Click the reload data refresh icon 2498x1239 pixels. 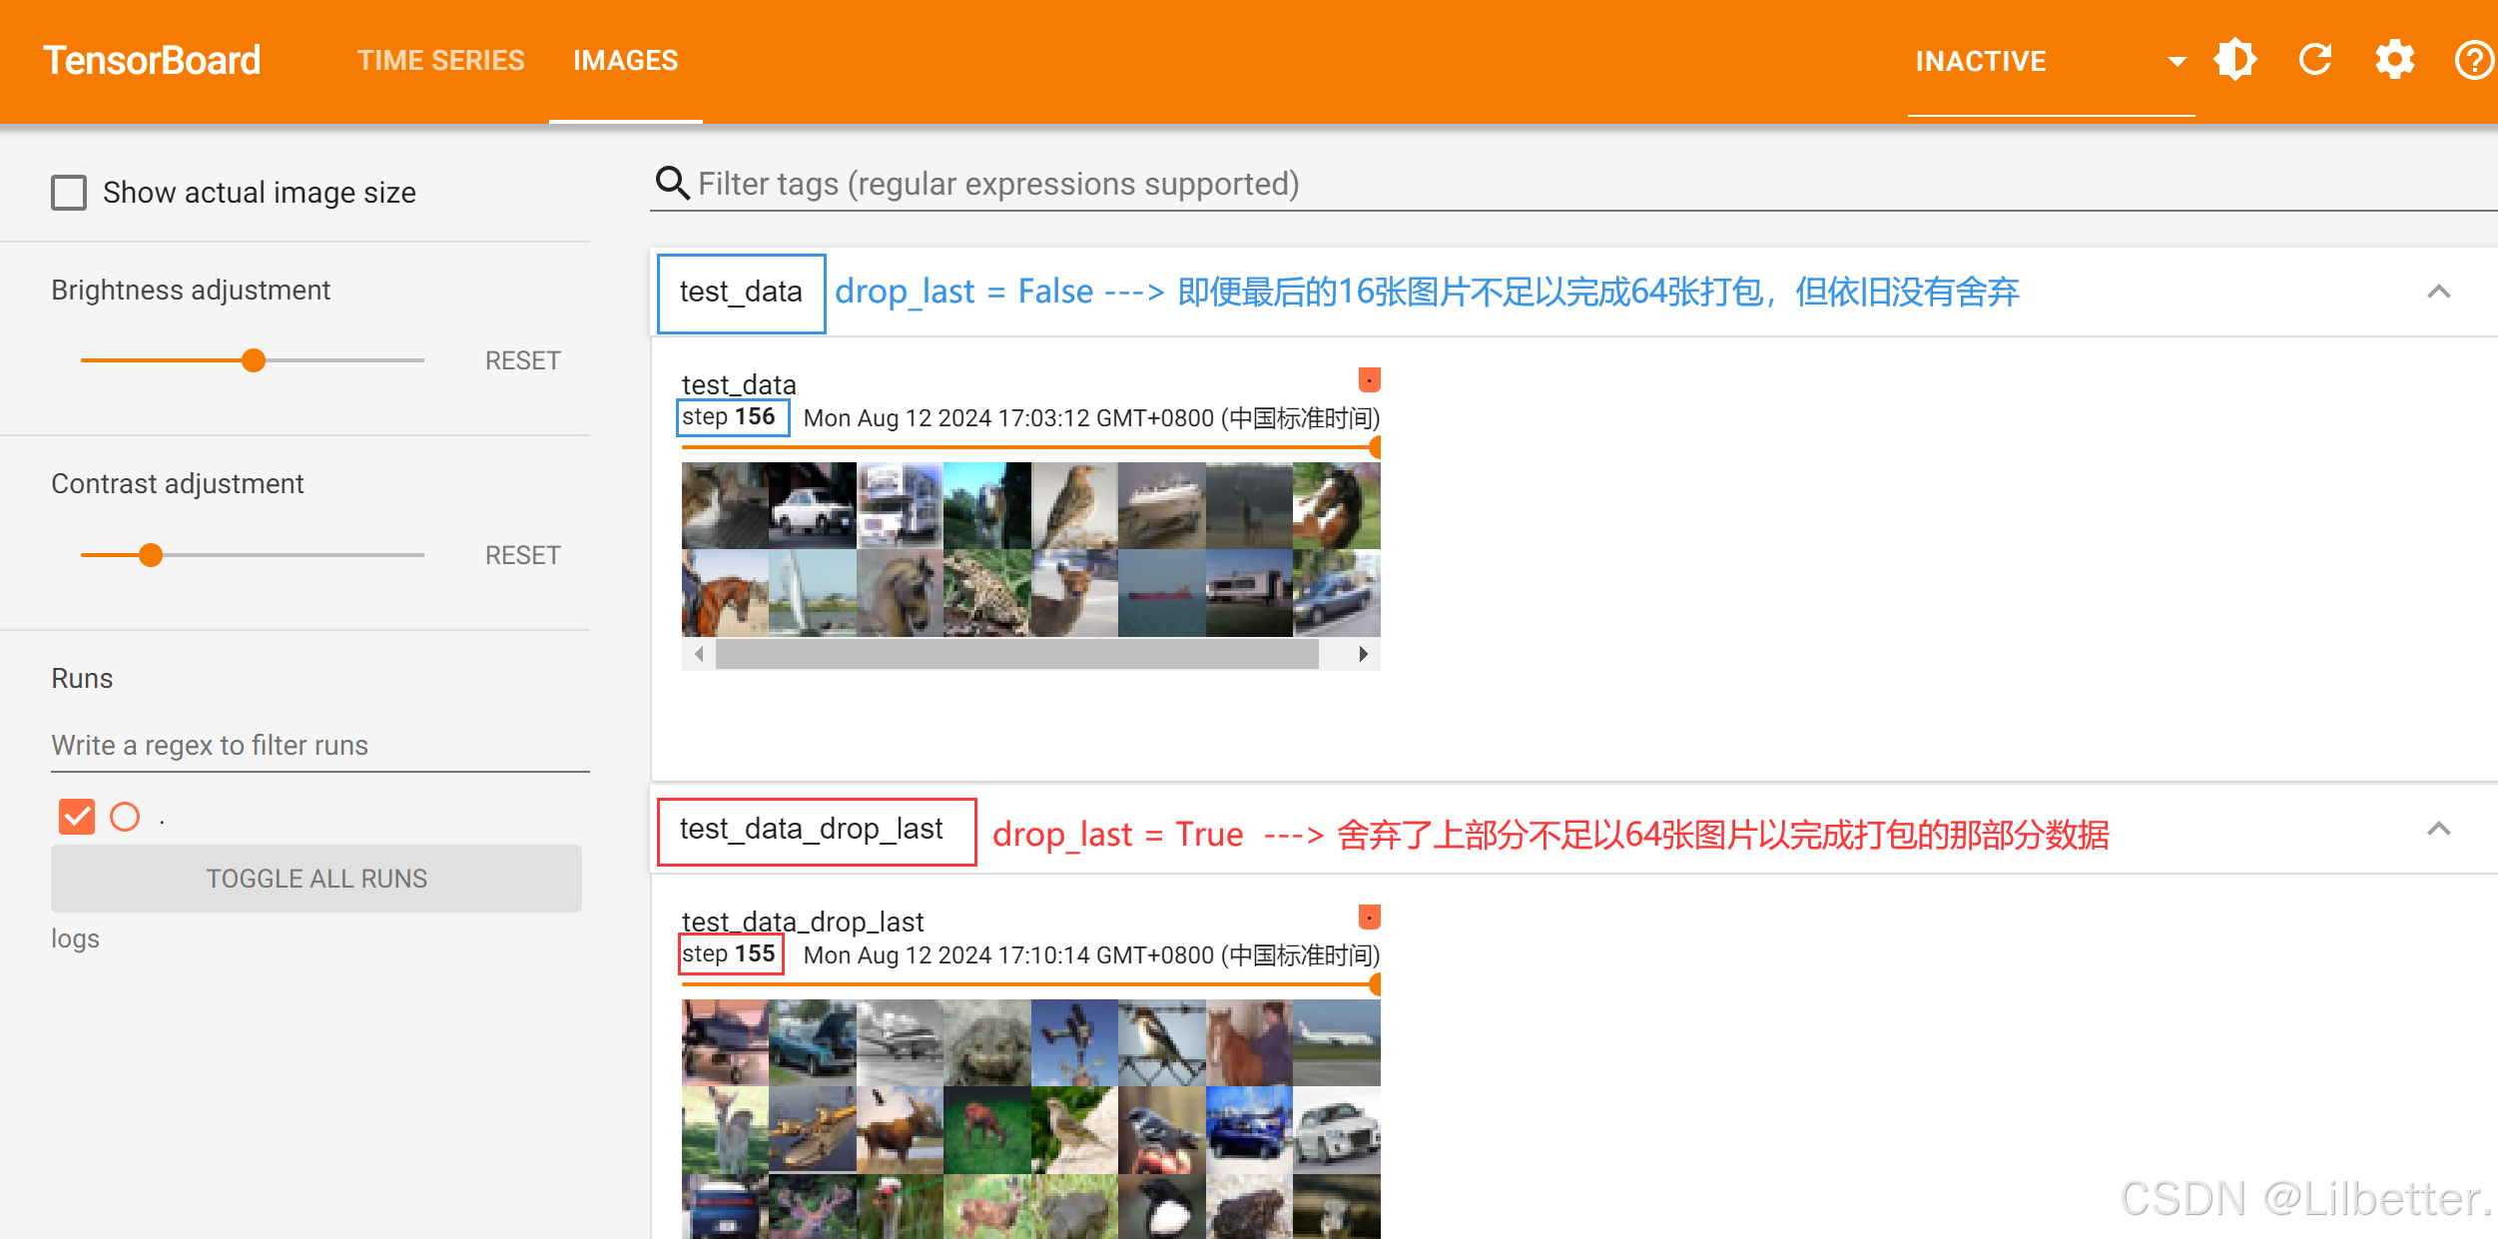[2314, 60]
